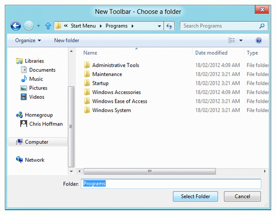276x215 pixels.
Task: Click the search magnifier icon
Action: [x=262, y=26]
